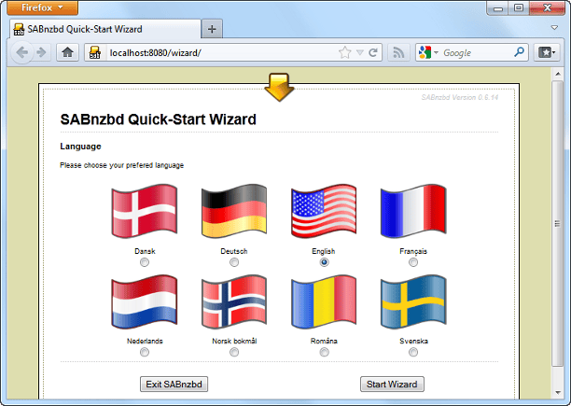
Task: Open the list all tabs dropdown
Action: pos(554,28)
